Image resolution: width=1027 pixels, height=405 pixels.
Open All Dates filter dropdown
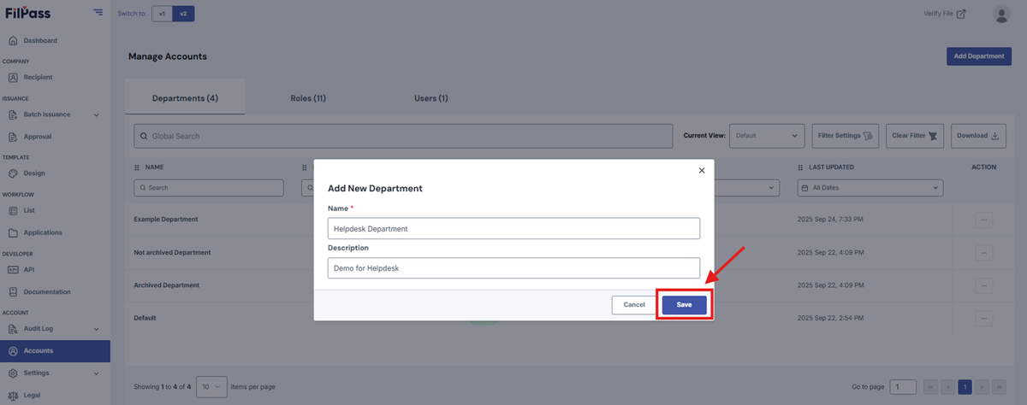click(870, 187)
